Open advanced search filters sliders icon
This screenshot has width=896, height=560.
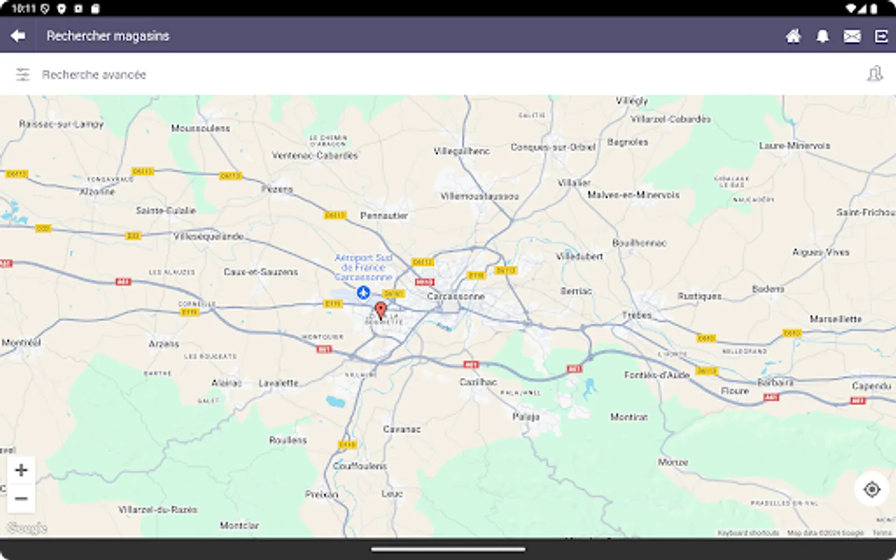pos(23,74)
